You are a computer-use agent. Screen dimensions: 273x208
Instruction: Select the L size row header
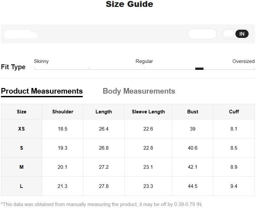pyautogui.click(x=21, y=186)
